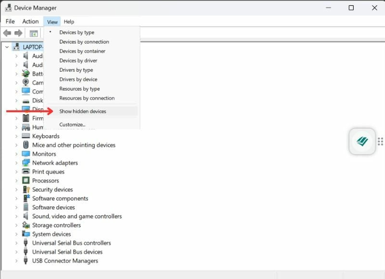
Task: Click the System devices folder icon
Action: 26,234
